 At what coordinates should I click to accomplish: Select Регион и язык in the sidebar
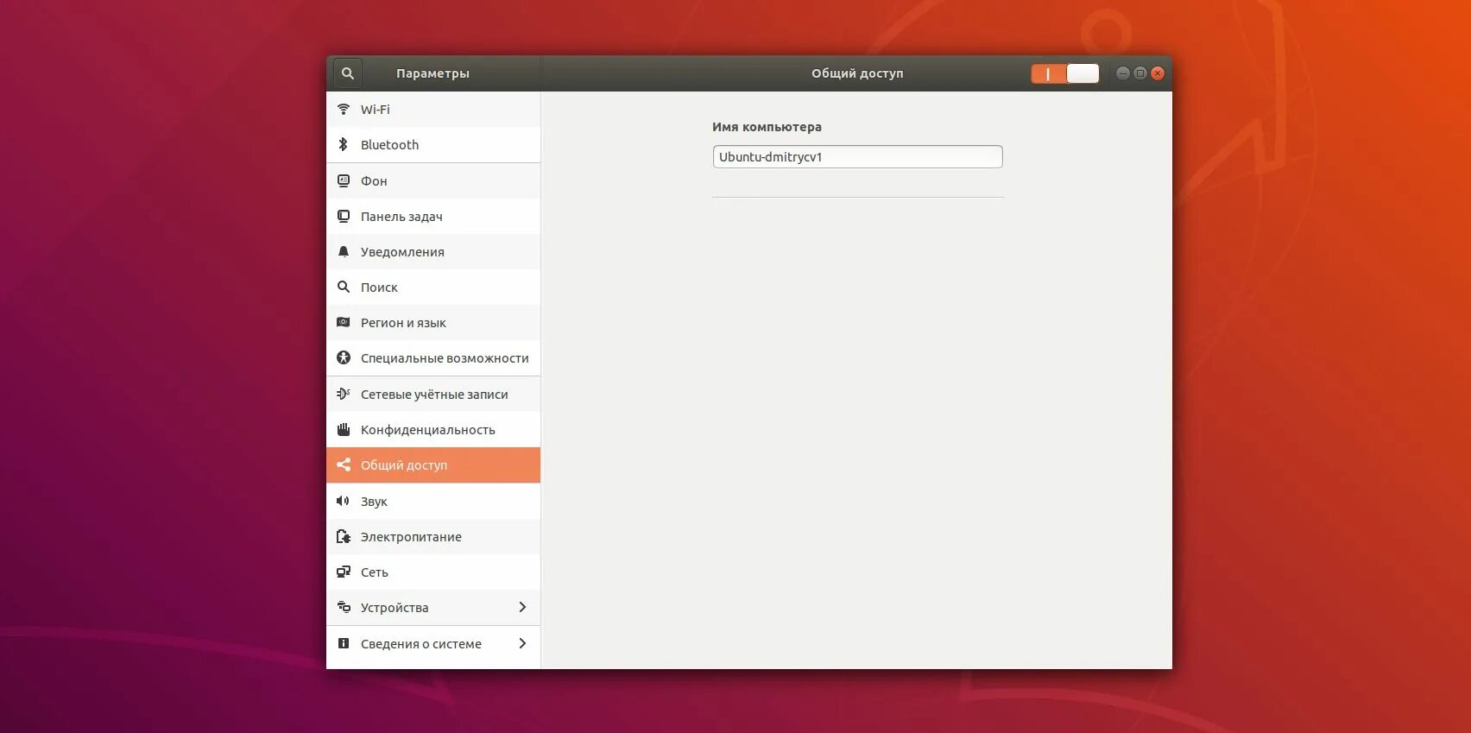pyautogui.click(x=433, y=323)
